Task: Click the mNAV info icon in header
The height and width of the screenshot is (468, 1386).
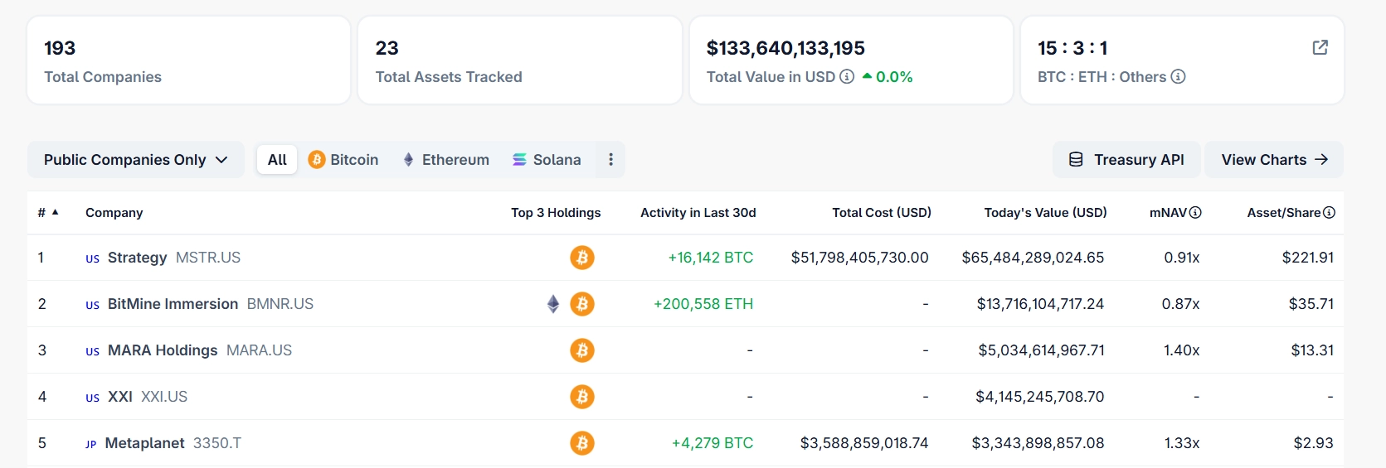Action: (1195, 213)
